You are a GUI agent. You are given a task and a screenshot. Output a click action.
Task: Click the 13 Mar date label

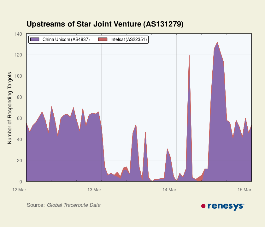(x=94, y=190)
